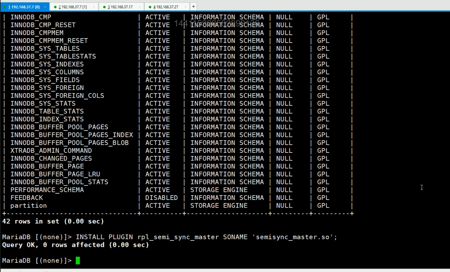450x272 pixels.
Task: Close the 192.168.37.7 [0] tab
Action: 45,7
